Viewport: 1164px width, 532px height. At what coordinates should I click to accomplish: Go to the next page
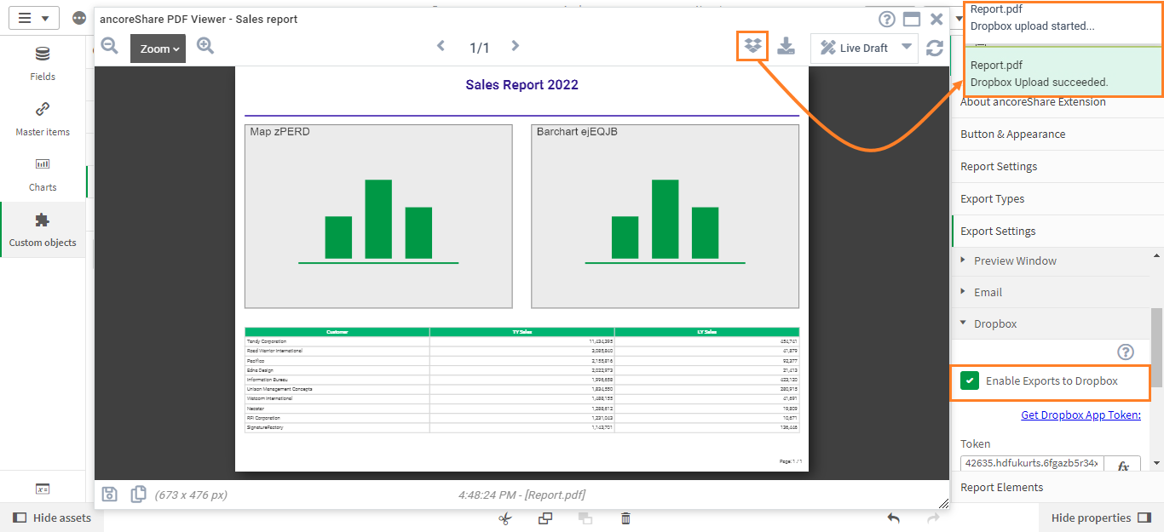coord(516,46)
